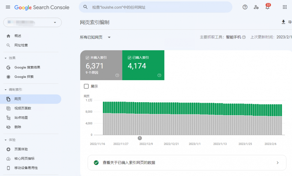292x176 pixels.
Task: Click the annotation marker 1 on chart timeline
Action: click(x=140, y=138)
